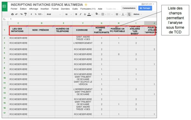
Task: Toggle italic formatting
Action: coord(80,14)
